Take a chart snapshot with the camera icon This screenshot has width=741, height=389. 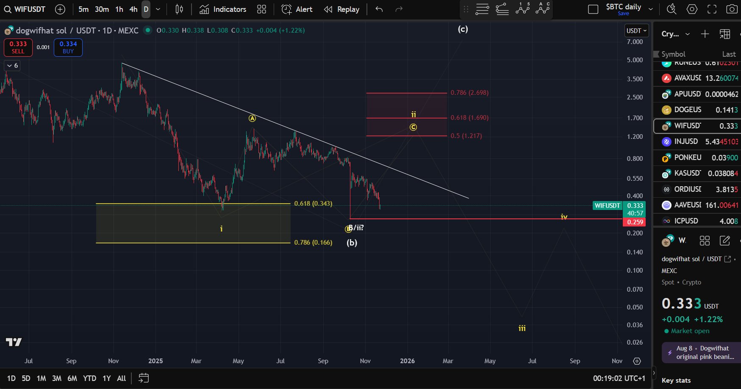732,9
